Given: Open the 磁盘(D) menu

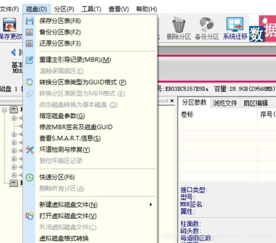Looking at the screenshot, I should [36, 9].
